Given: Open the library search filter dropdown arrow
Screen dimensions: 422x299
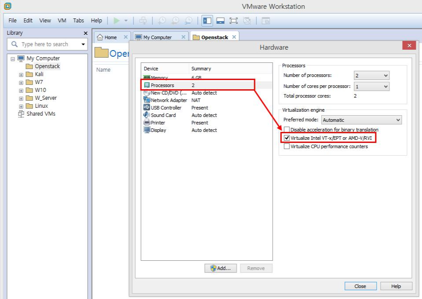Looking at the screenshot, I should pos(83,44).
